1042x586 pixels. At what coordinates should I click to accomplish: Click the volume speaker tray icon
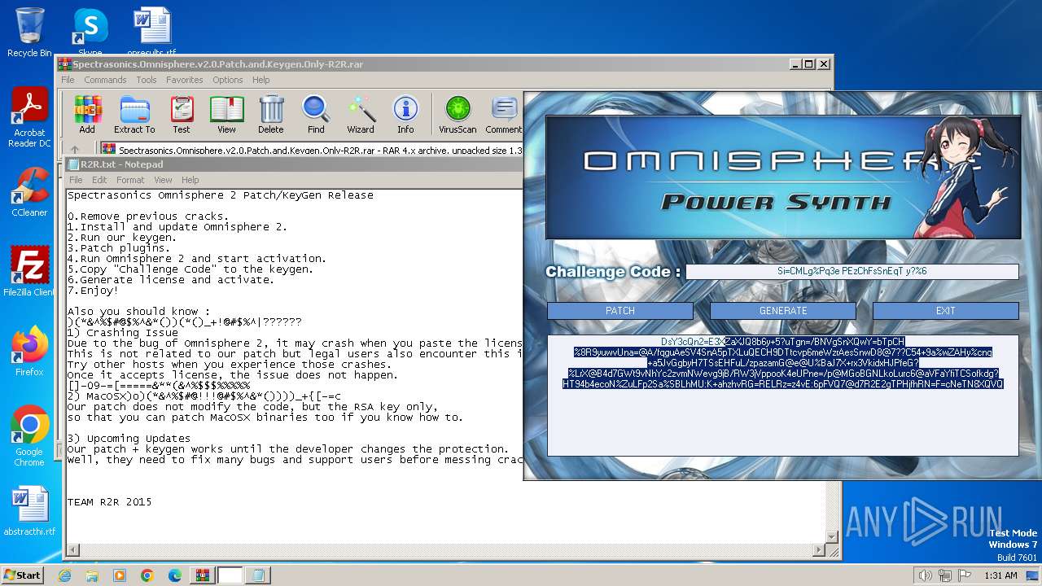pos(925,575)
